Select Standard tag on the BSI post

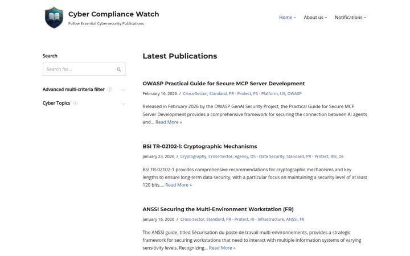tap(295, 156)
